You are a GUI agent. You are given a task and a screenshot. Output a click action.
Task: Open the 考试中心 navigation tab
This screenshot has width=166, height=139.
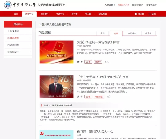click(x=60, y=14)
